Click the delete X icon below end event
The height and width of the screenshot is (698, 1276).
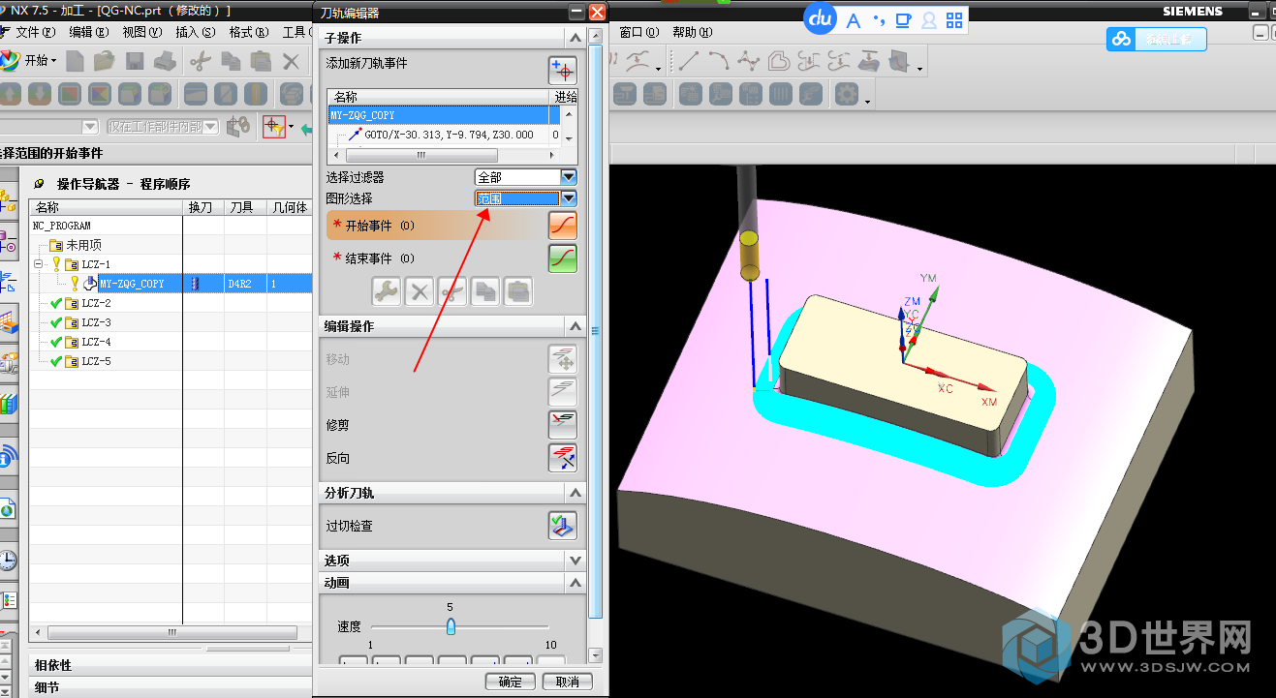pos(420,291)
